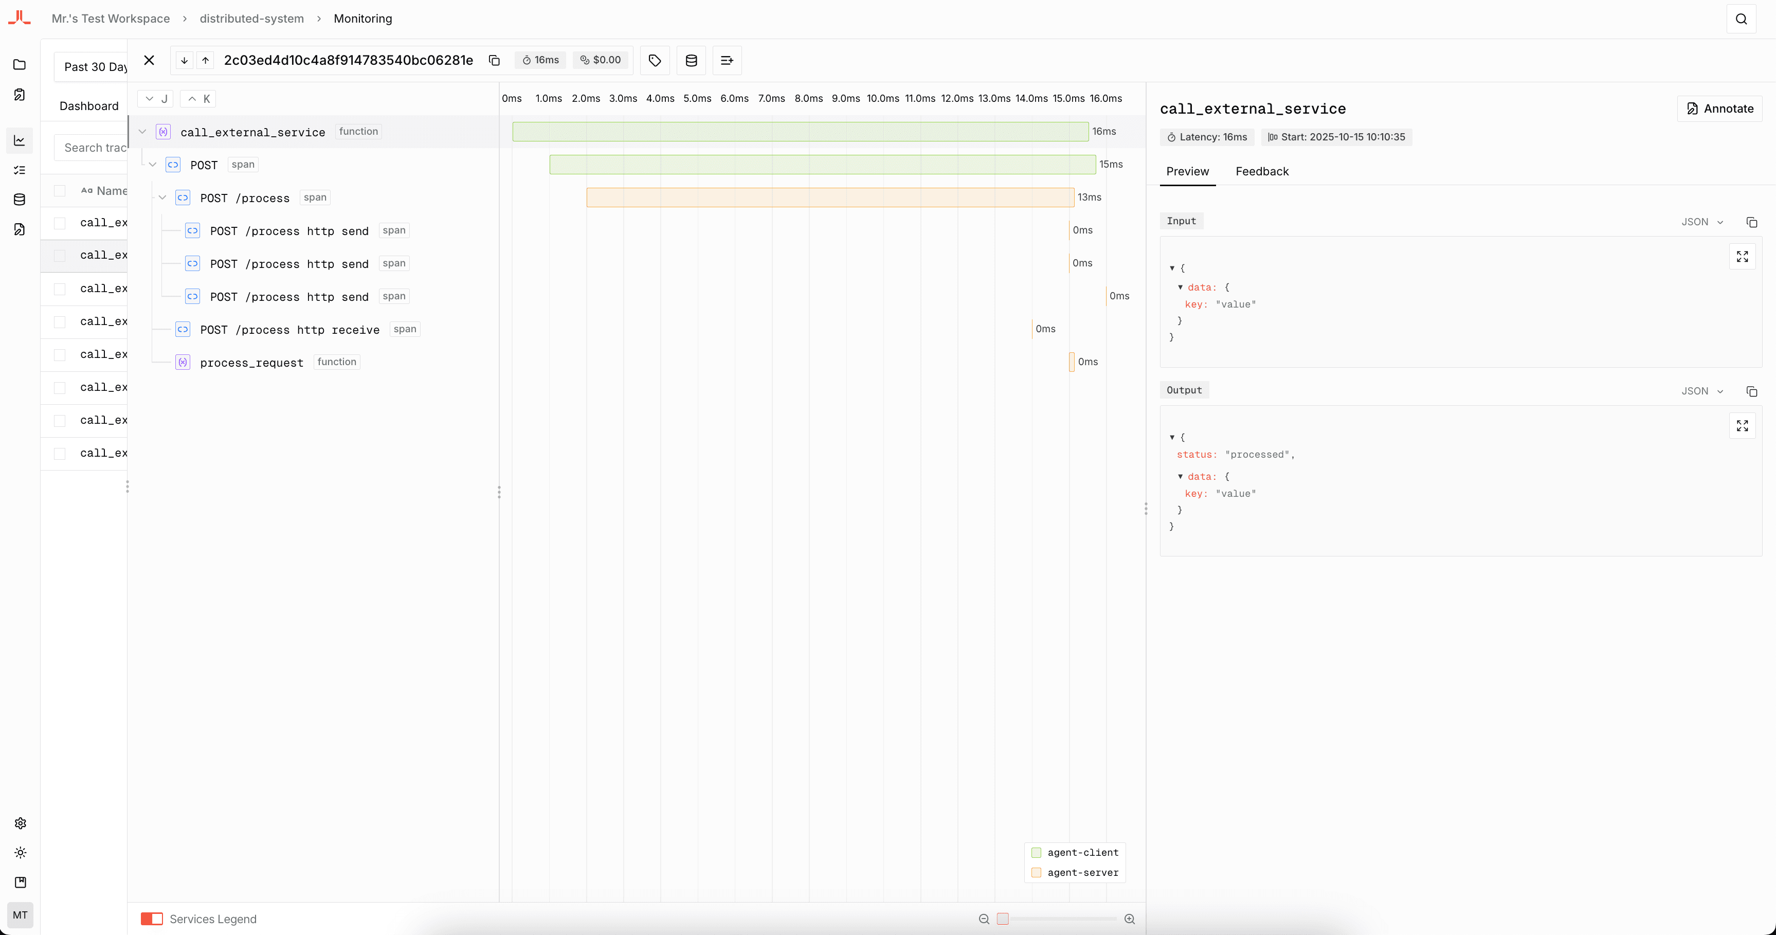The image size is (1776, 935).
Task: Open the distributed-system breadcrumb
Action: pyautogui.click(x=251, y=19)
